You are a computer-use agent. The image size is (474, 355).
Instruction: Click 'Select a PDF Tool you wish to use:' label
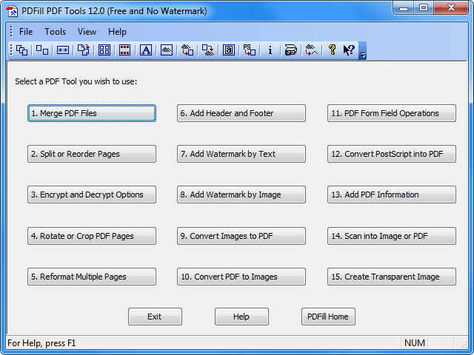pyautogui.click(x=76, y=82)
